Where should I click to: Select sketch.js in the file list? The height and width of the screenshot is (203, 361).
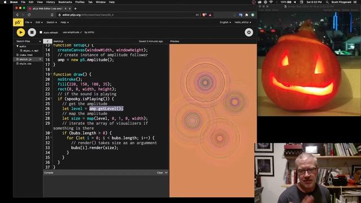click(x=25, y=59)
